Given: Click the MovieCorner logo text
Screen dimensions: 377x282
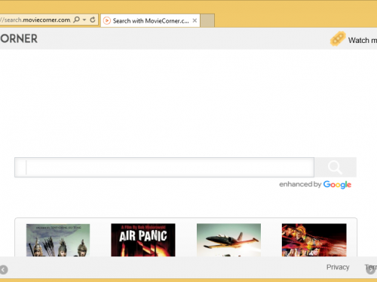Looking at the screenshot, I should (19, 38).
